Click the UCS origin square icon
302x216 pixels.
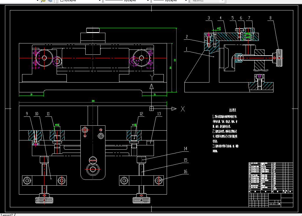[152, 109]
